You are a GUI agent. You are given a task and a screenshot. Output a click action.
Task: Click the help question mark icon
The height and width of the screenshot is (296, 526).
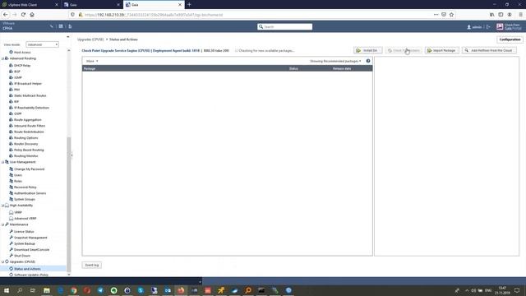click(x=368, y=61)
